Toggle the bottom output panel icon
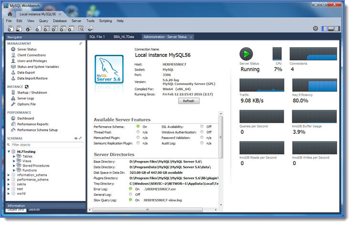 coord(331,29)
